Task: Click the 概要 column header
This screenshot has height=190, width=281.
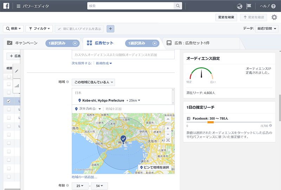Action: (9, 68)
